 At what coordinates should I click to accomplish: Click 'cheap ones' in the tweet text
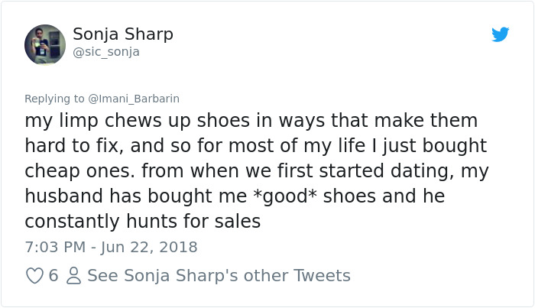point(77,171)
